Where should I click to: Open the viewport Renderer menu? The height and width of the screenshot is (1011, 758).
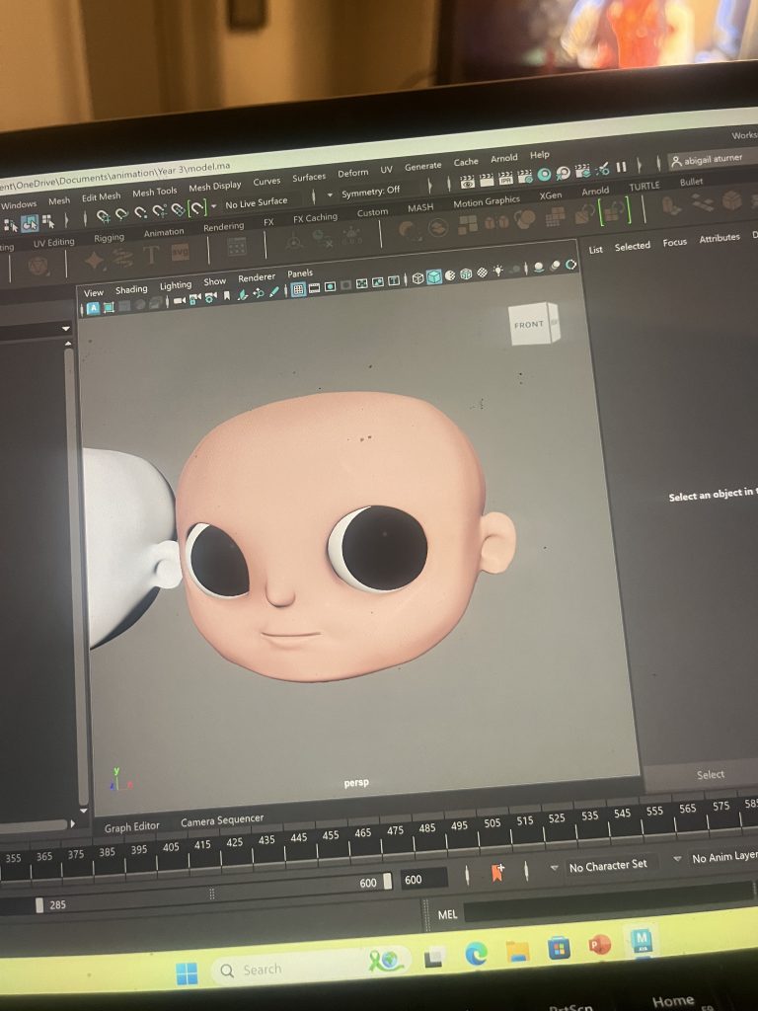click(x=257, y=277)
